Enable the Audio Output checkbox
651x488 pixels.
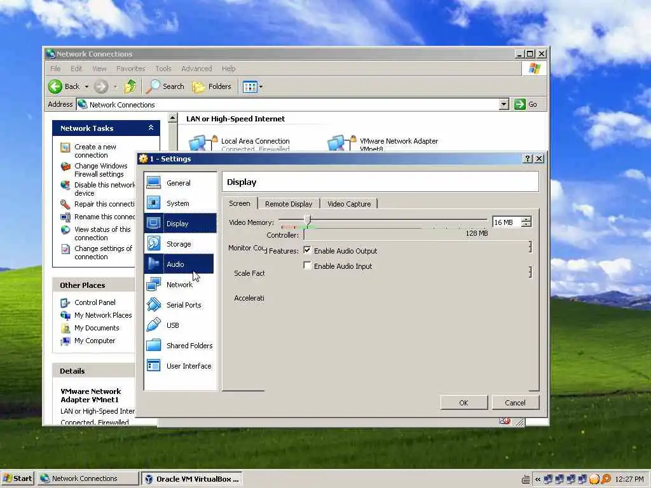point(307,250)
